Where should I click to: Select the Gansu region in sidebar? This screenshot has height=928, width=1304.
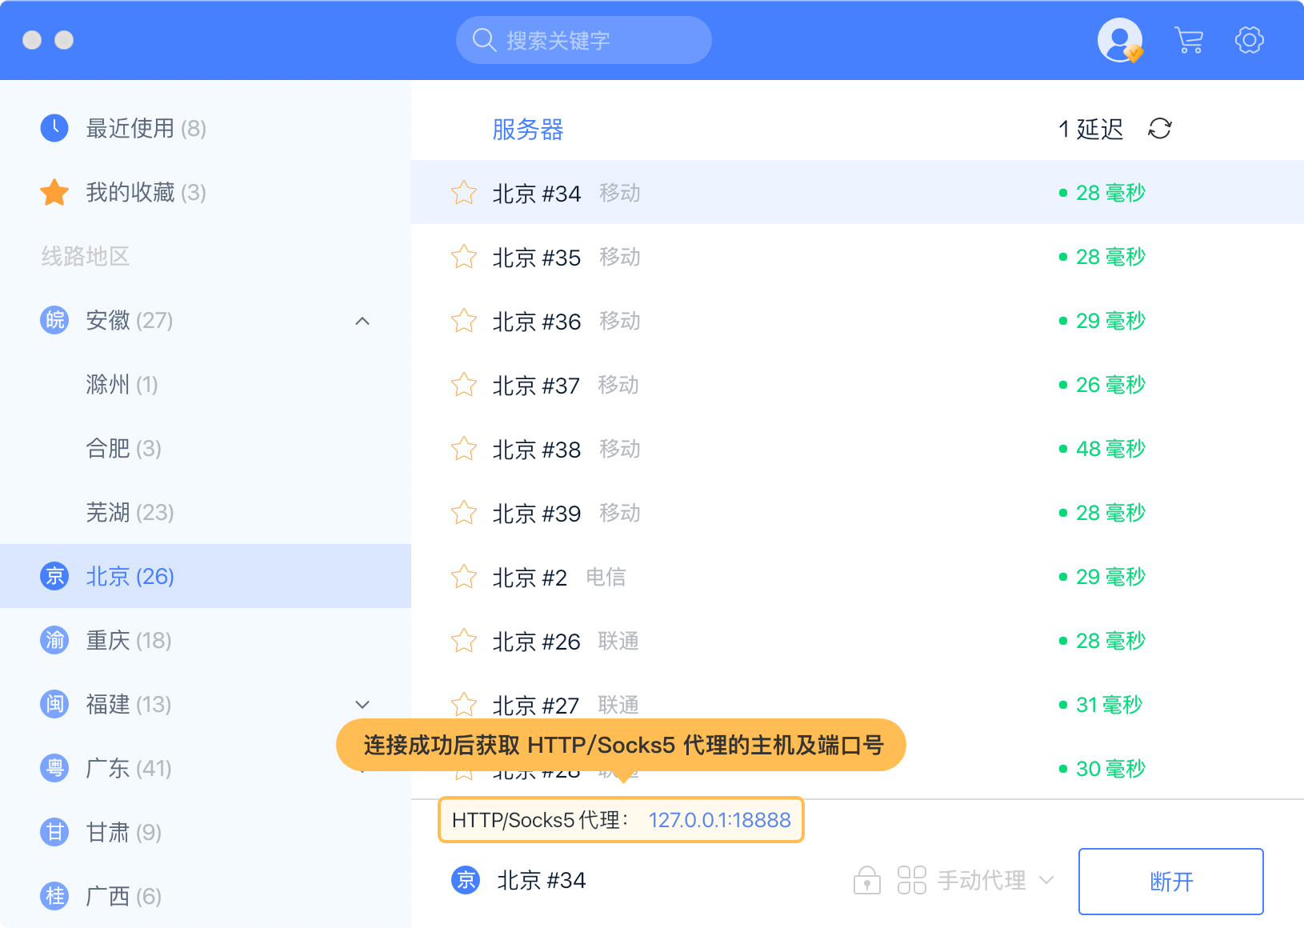click(x=124, y=832)
